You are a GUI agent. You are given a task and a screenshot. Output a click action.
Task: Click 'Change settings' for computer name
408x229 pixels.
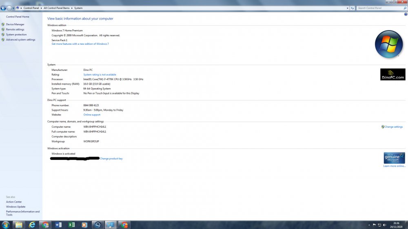(x=393, y=127)
